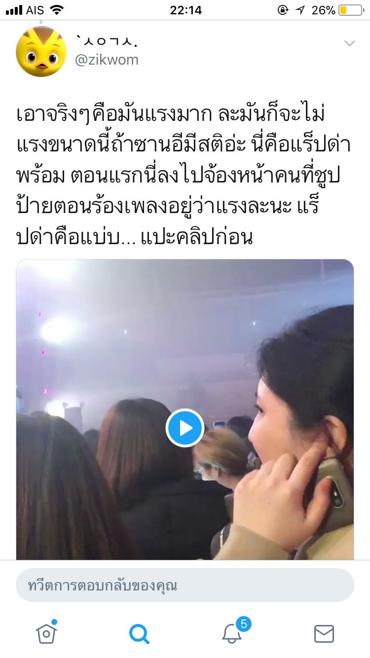Tap the yellow bird profile avatar
The width and height of the screenshot is (370, 658).
41,51
